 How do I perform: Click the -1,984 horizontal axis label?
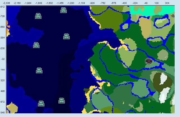pos(28,3)
